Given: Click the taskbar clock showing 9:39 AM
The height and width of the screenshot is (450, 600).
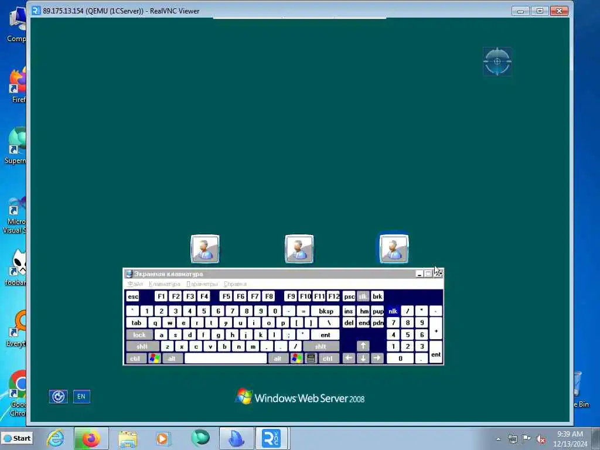Looking at the screenshot, I should pyautogui.click(x=570, y=439).
